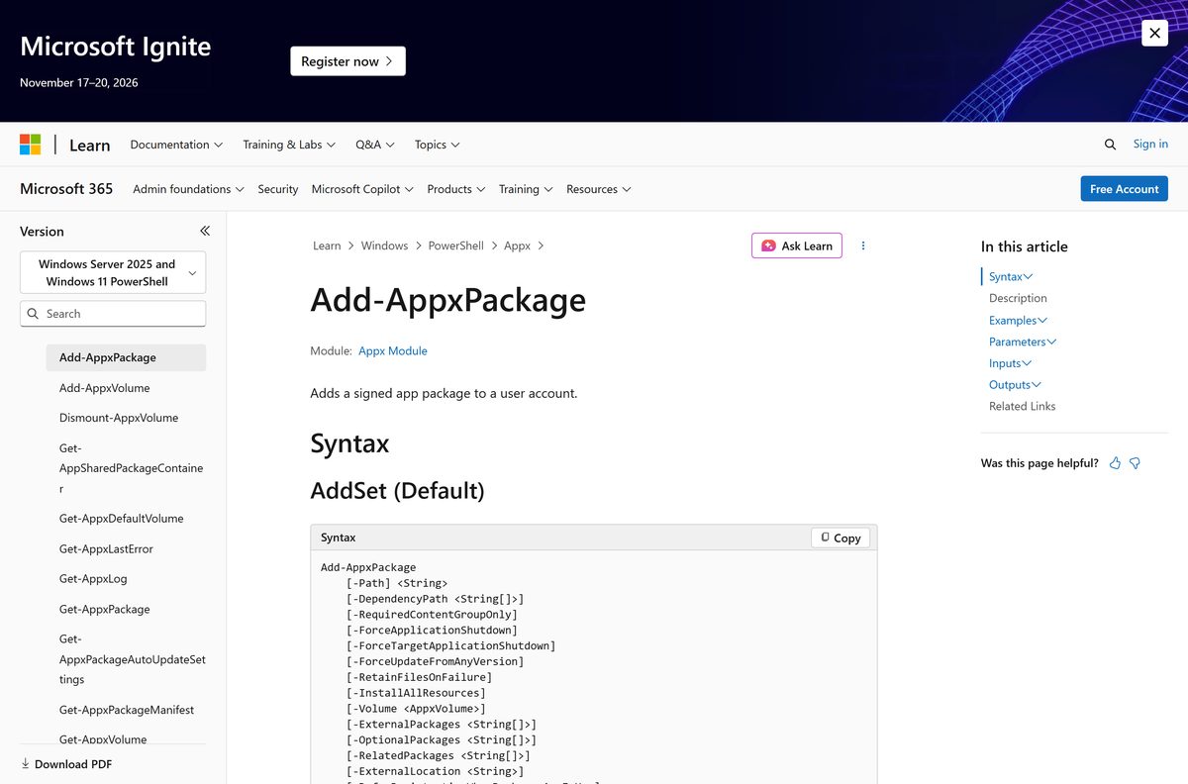Focus the sidebar Search field
This screenshot has height=784, width=1188.
click(113, 314)
